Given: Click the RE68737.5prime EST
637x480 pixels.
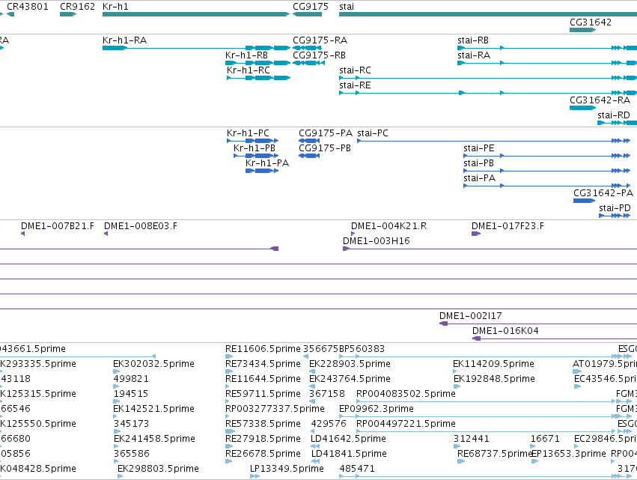Looking at the screenshot, I should pyautogui.click(x=461, y=461).
